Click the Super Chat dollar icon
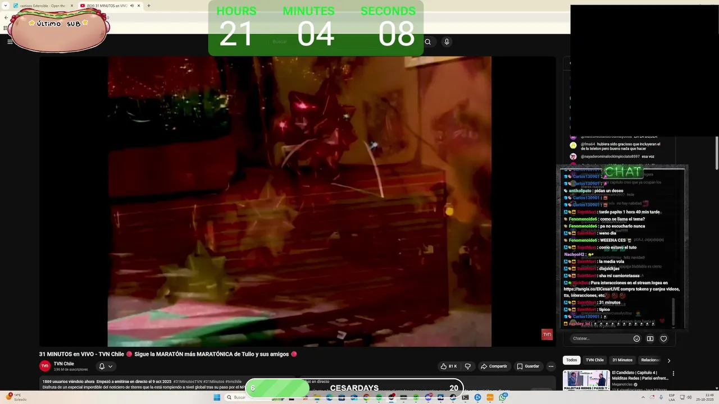This screenshot has height=404, width=719. coord(650,338)
